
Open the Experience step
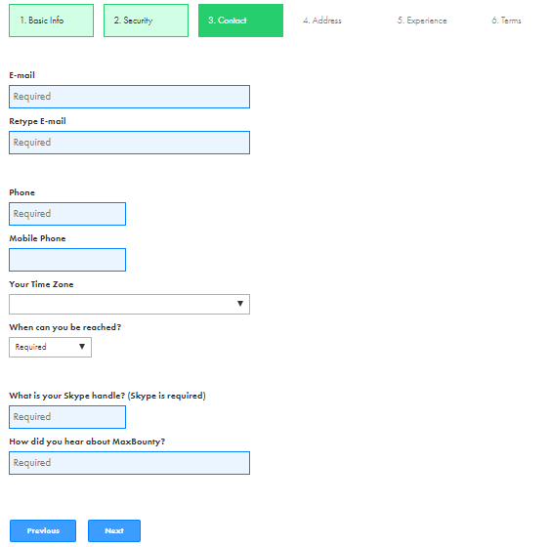pyautogui.click(x=422, y=21)
